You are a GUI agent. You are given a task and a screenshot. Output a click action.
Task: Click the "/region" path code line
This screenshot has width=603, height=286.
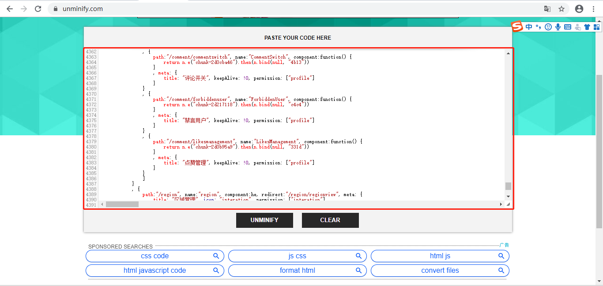pyautogui.click(x=252, y=194)
